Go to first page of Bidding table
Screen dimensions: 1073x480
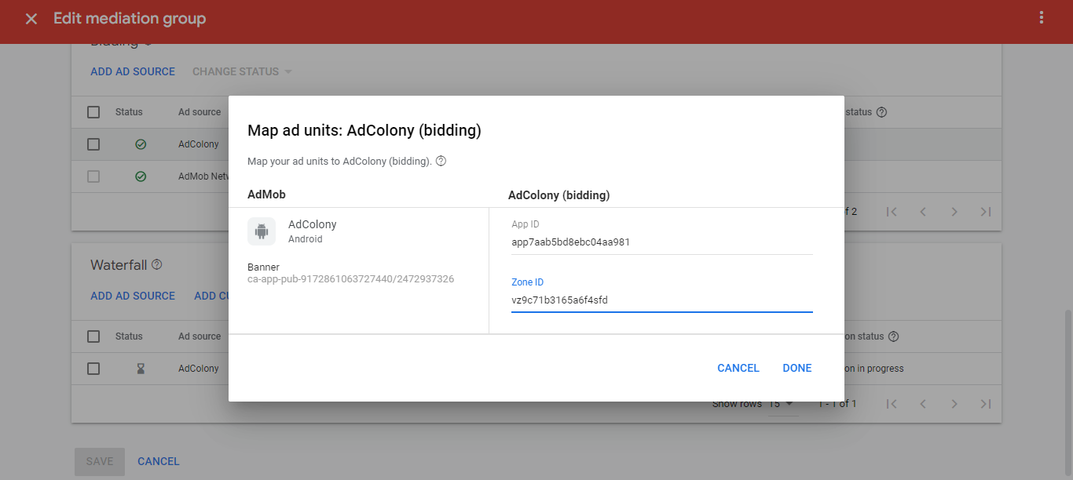pyautogui.click(x=892, y=212)
